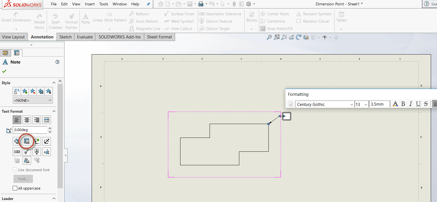The image size is (437, 202).
Task: Click the Home icon in the title toolbar
Action: (x=161, y=4)
